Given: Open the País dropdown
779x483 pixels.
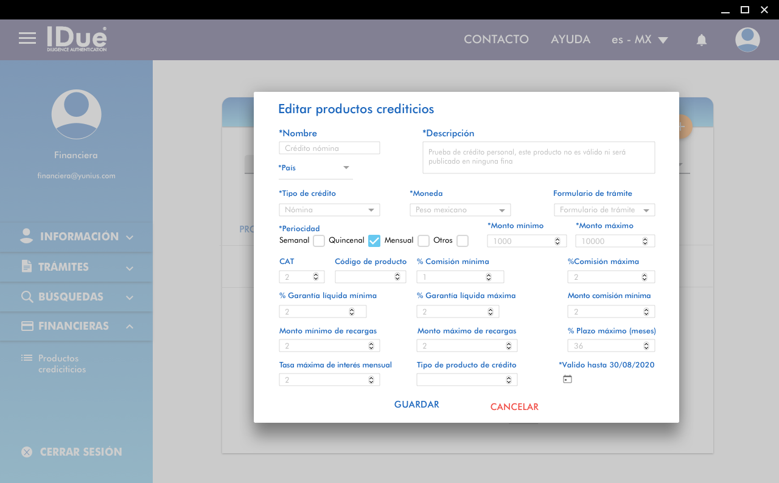Looking at the screenshot, I should coord(315,168).
